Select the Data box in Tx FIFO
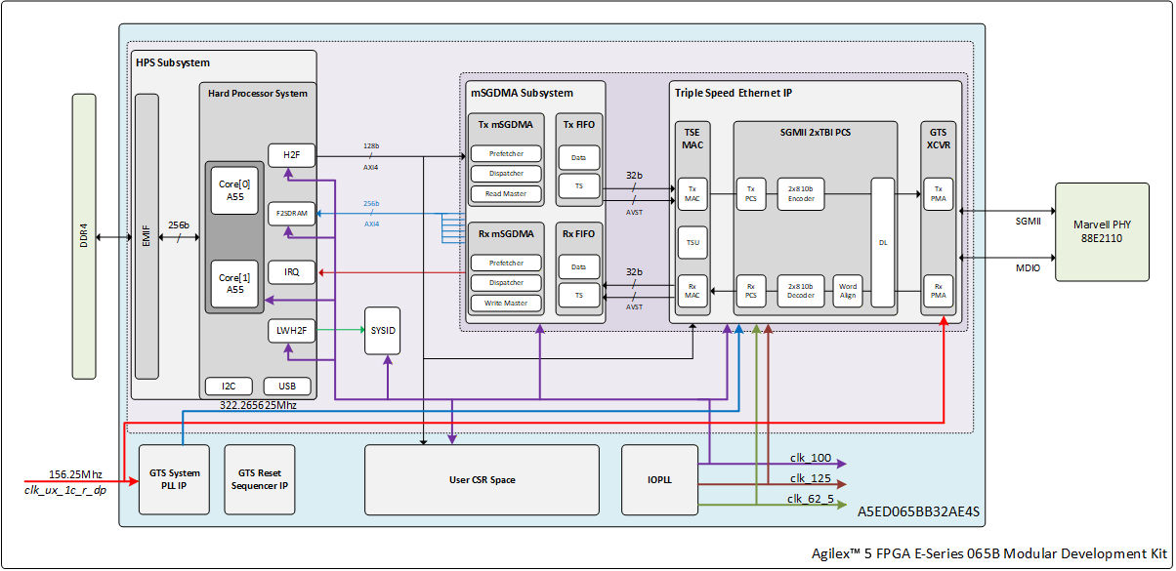The width and height of the screenshot is (1176, 571). coord(579,156)
